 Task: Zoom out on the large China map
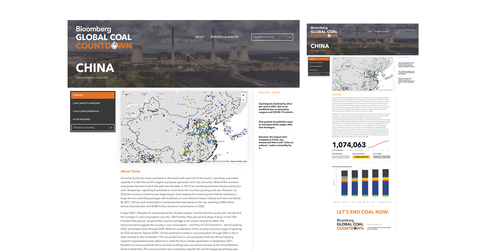243,100
